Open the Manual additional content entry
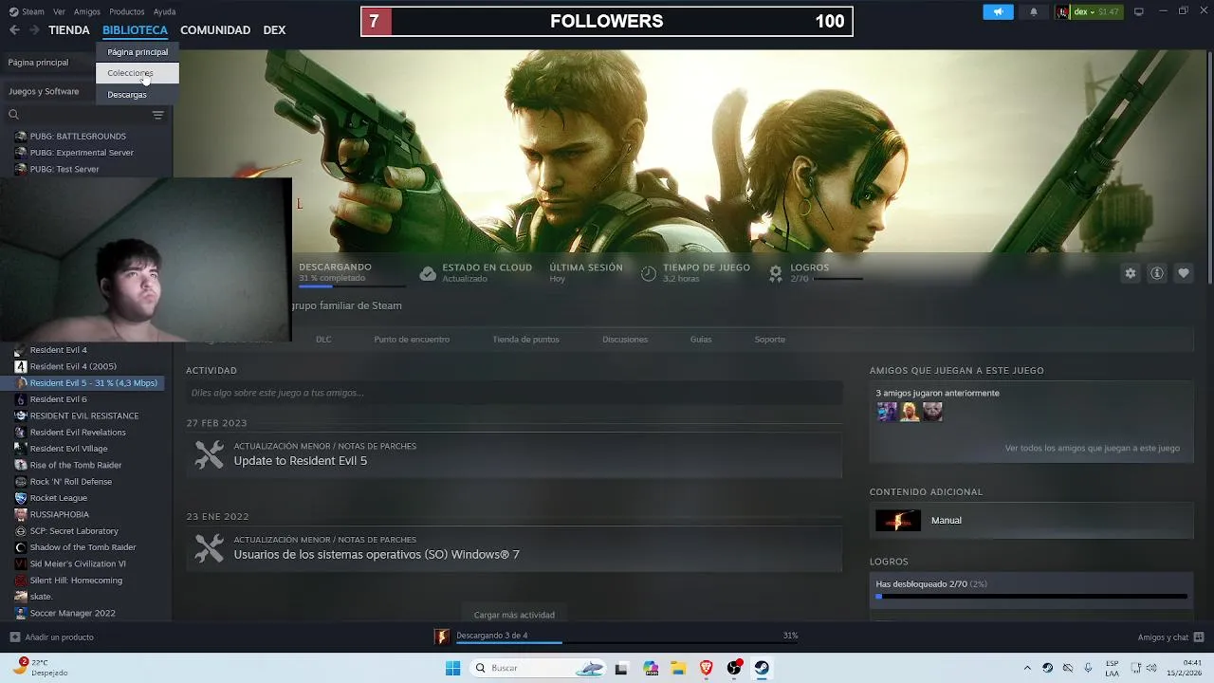 coord(1031,520)
